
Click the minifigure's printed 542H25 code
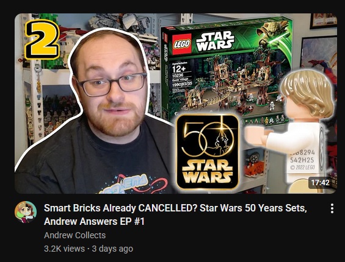pyautogui.click(x=302, y=160)
